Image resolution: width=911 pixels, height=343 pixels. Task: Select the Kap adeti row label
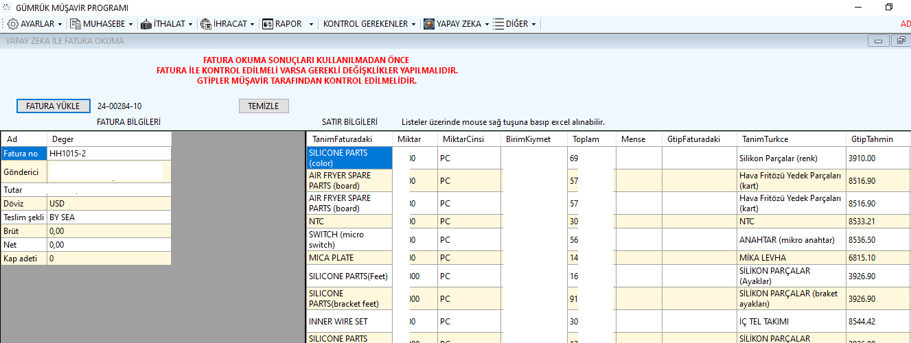pos(23,259)
